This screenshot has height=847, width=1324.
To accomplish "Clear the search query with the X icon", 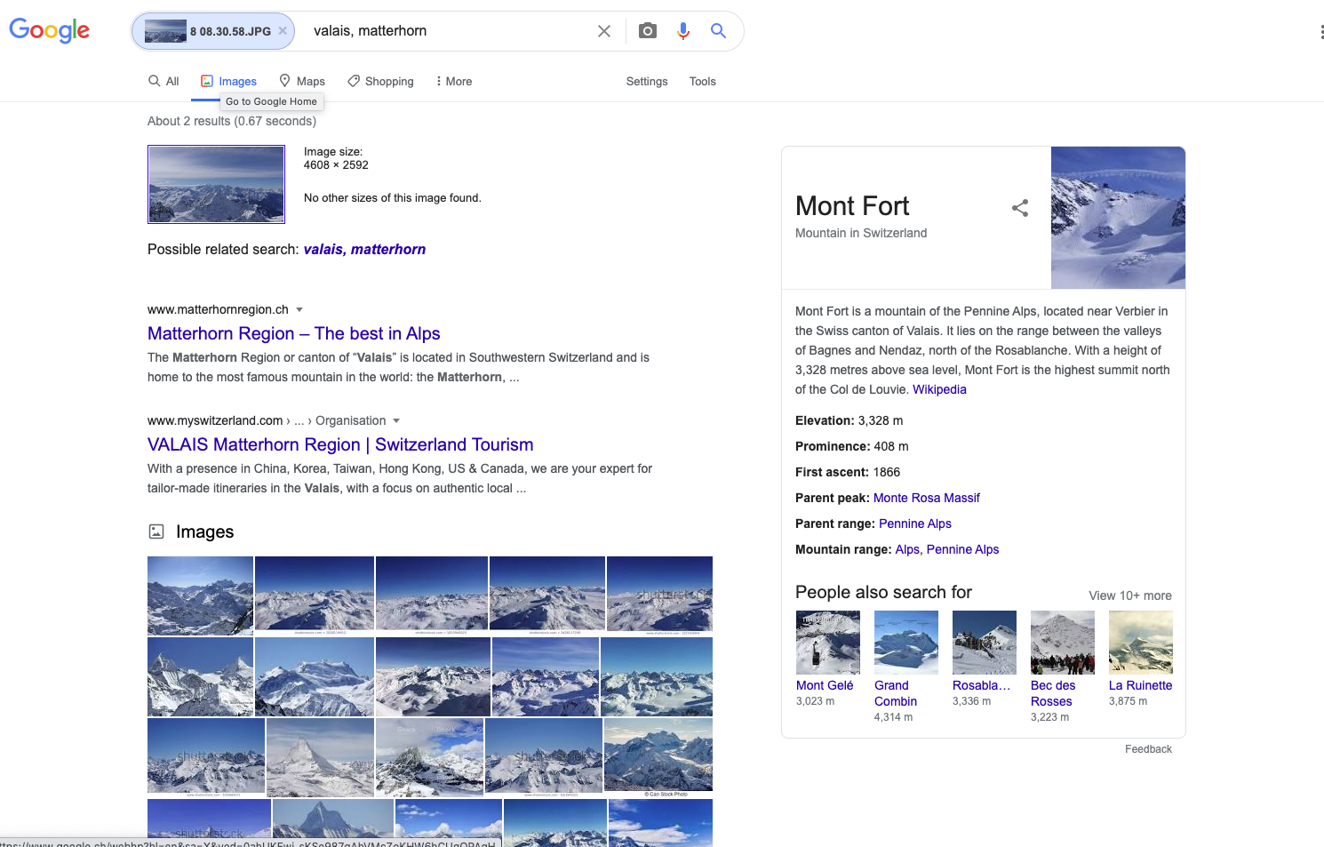I will [604, 30].
